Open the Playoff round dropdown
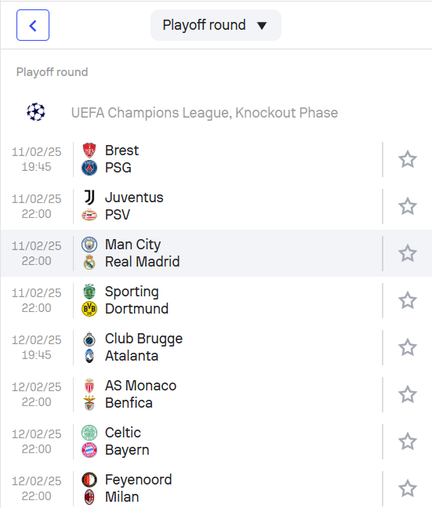 216,25
